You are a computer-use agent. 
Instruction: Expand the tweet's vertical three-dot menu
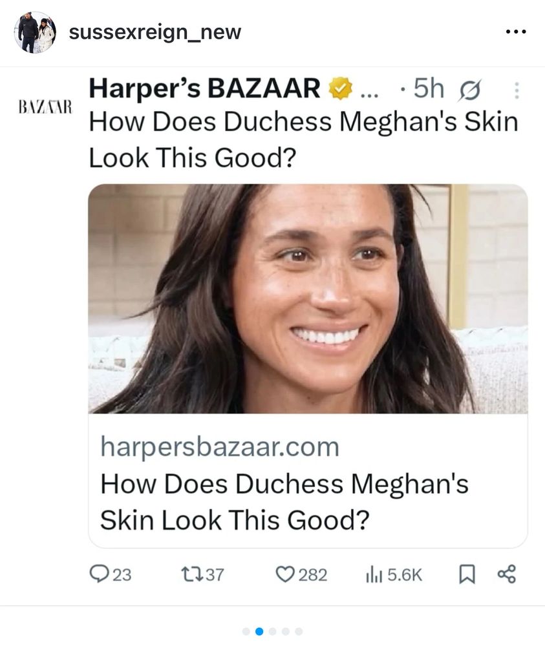tap(516, 90)
